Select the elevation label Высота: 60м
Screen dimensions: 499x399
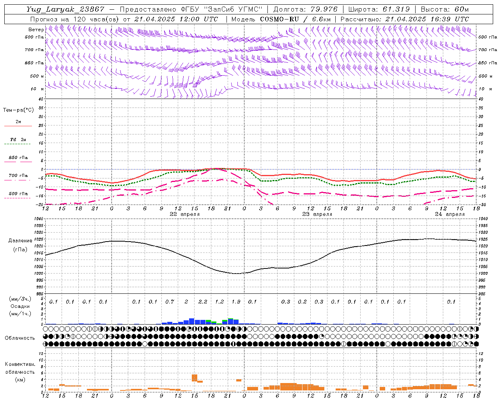coord(444,9)
